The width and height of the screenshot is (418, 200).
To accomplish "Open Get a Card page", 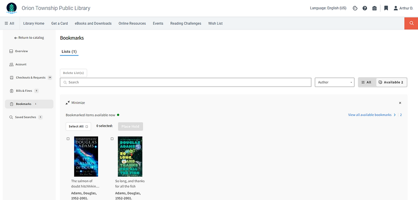I will 59,23.
